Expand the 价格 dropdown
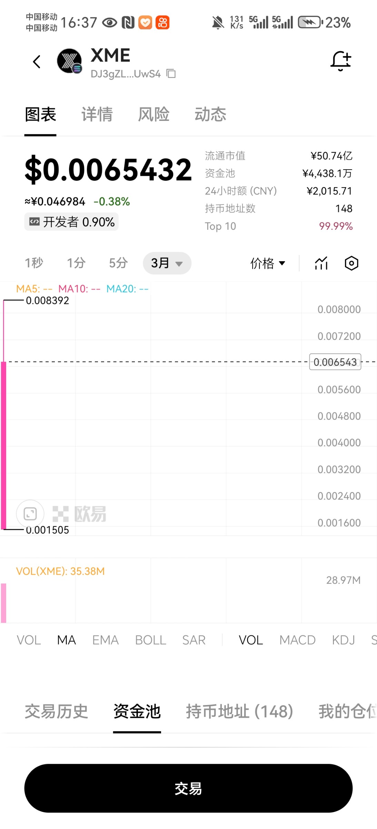 tap(268, 263)
